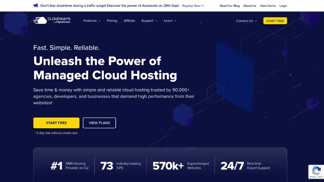Image resolution: width=324 pixels, height=182 pixels.
Task: Click the '#1' SMB Hosting stat
Action: tap(69, 166)
